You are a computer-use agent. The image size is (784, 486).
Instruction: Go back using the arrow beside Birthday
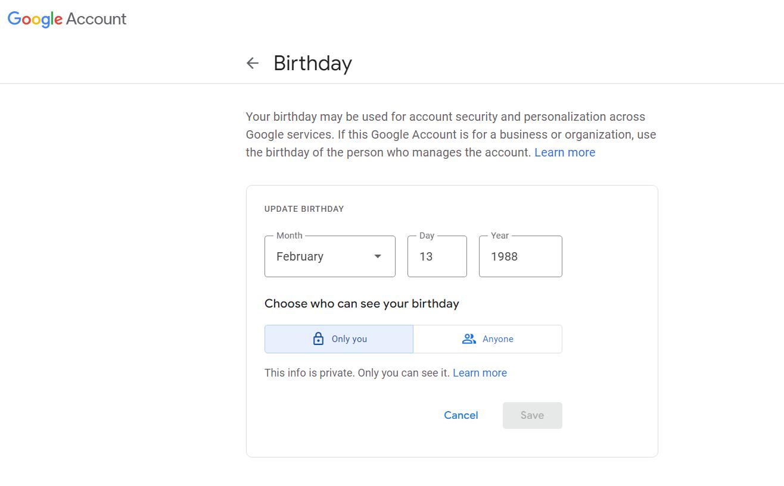[x=253, y=63]
